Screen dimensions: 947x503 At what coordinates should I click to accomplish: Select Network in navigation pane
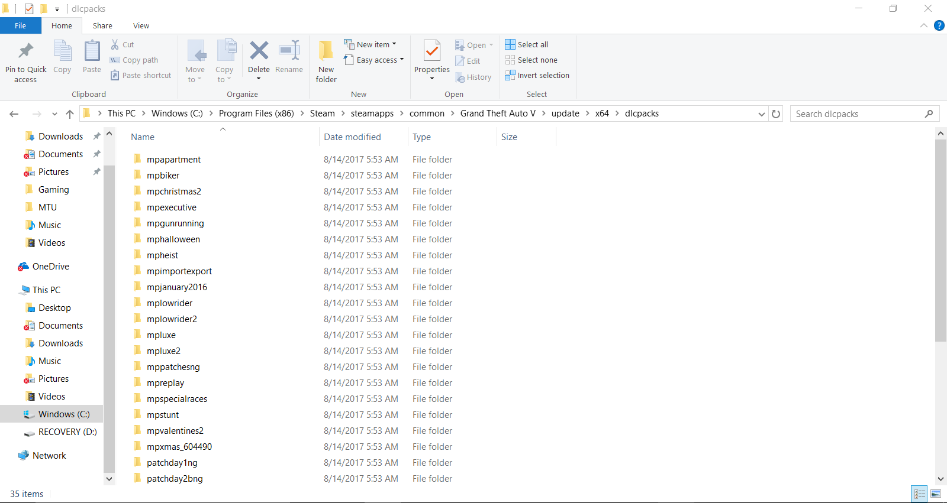click(49, 455)
